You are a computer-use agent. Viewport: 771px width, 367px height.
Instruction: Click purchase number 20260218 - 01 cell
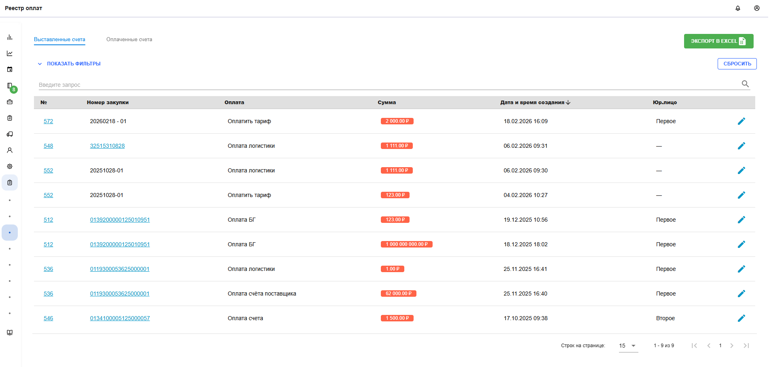108,121
